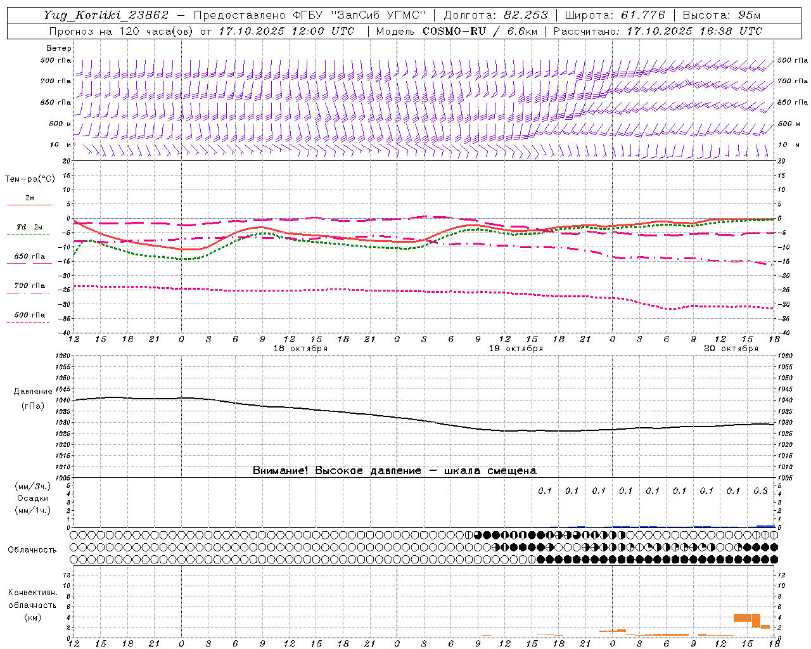Click the 19 октября date label
Viewport: 811px width, 649px height.
pyautogui.click(x=516, y=349)
